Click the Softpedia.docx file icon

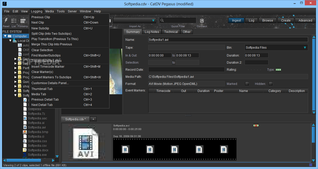pos(25,150)
